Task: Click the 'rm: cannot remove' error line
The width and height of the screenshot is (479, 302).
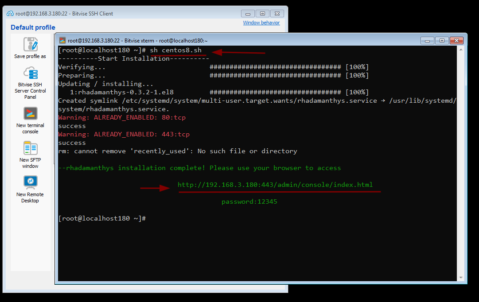Action: click(x=178, y=151)
